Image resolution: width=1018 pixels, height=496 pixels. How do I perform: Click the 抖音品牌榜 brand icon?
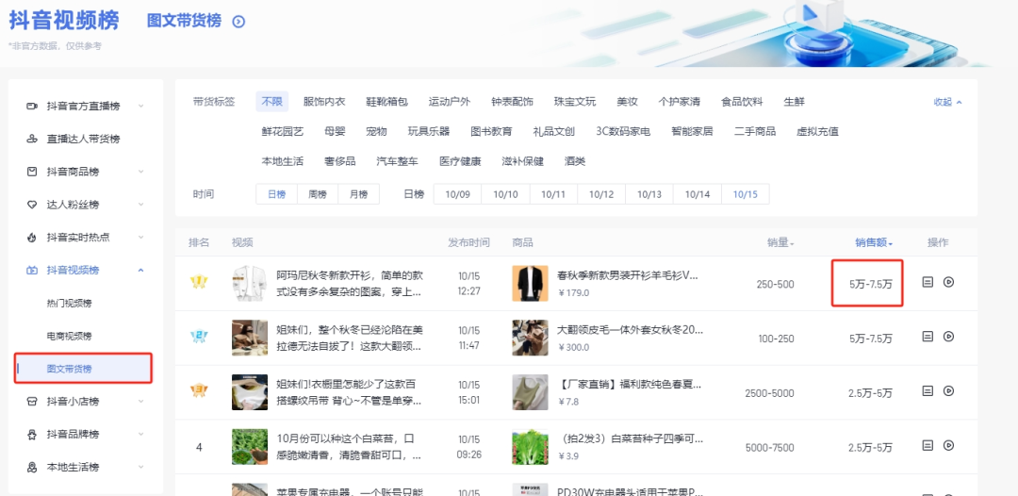click(x=32, y=434)
